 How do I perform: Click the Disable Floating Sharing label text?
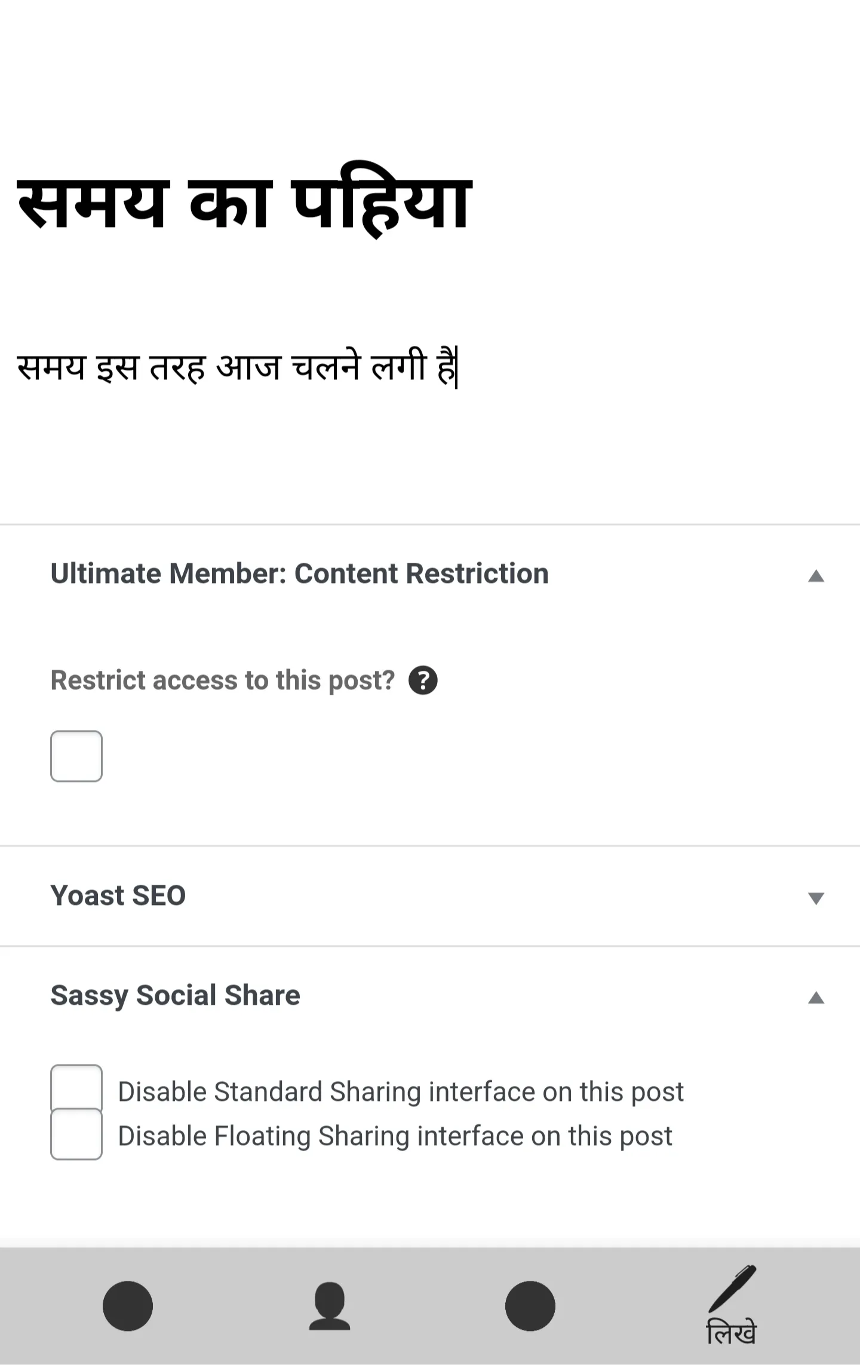395,1136
